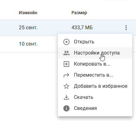Open Сведения from the context menu
The image size is (136, 121).
point(95,108)
